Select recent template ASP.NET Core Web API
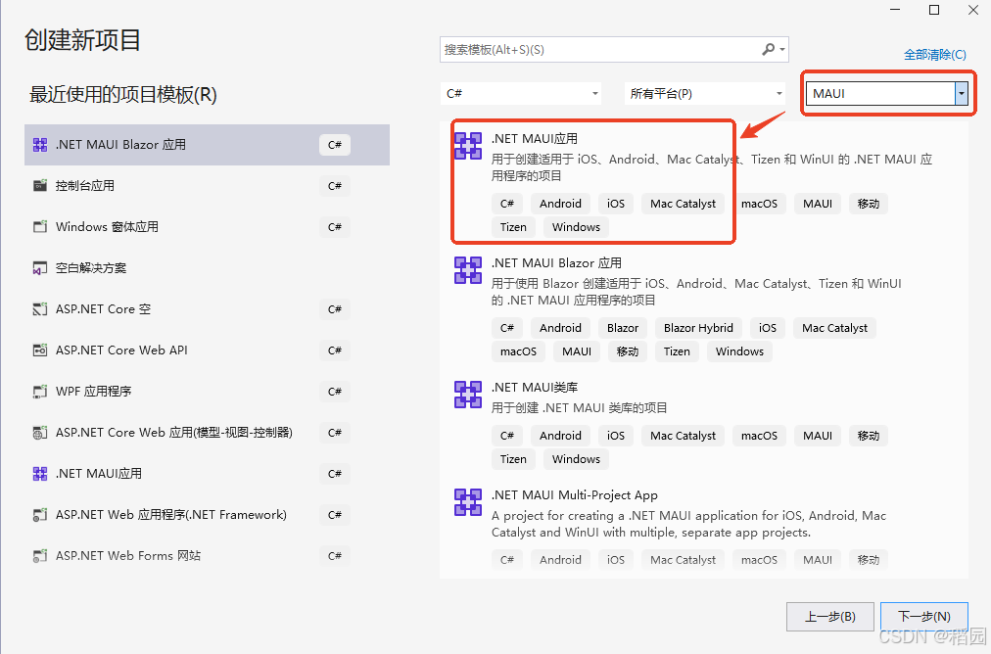This screenshot has width=991, height=654. point(207,350)
